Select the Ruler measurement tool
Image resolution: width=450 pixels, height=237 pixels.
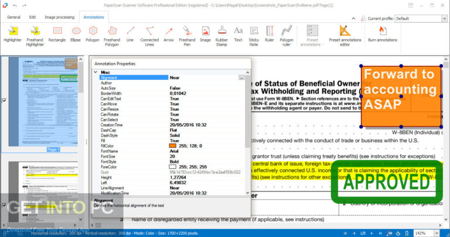[270, 34]
